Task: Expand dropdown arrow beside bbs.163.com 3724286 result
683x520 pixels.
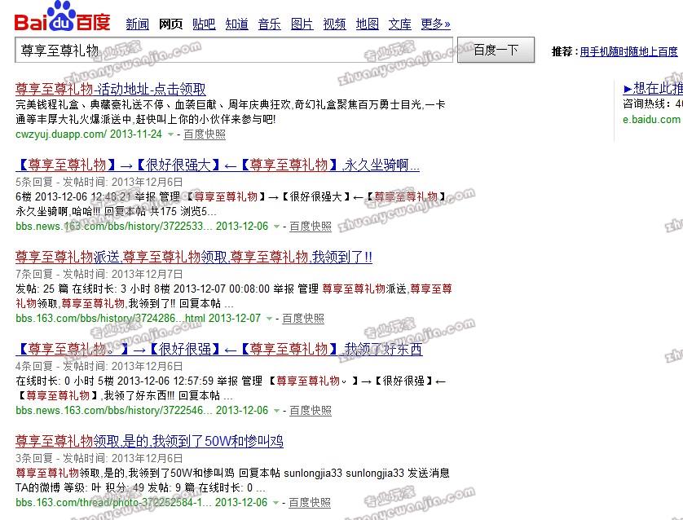Action: [x=269, y=319]
